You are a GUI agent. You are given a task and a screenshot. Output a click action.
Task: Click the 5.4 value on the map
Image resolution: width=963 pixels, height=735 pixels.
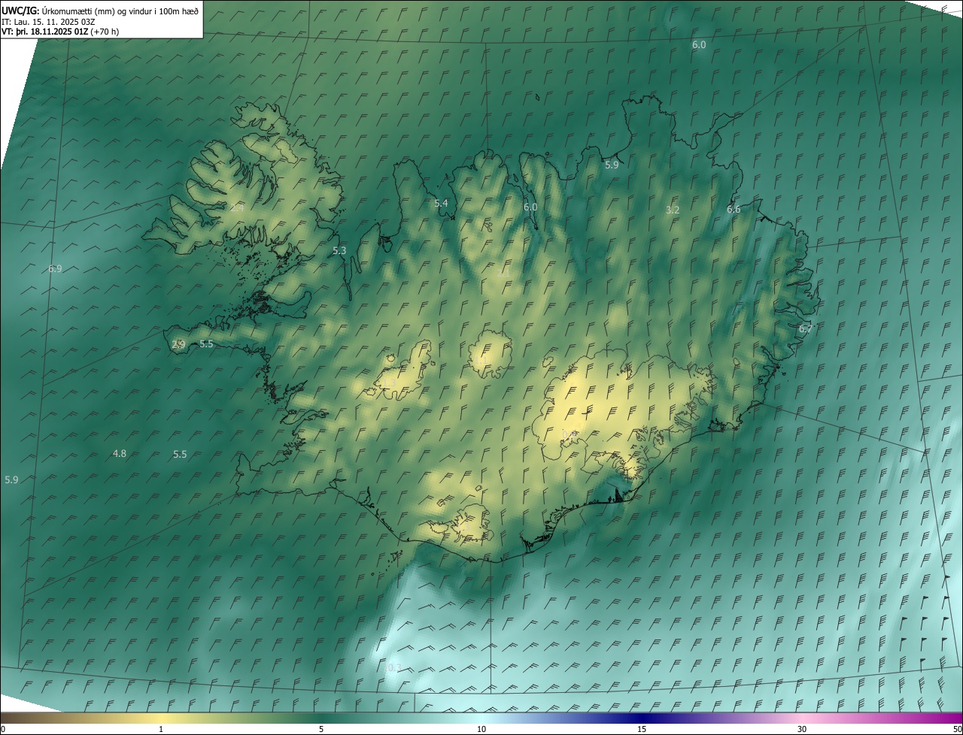pyautogui.click(x=441, y=203)
